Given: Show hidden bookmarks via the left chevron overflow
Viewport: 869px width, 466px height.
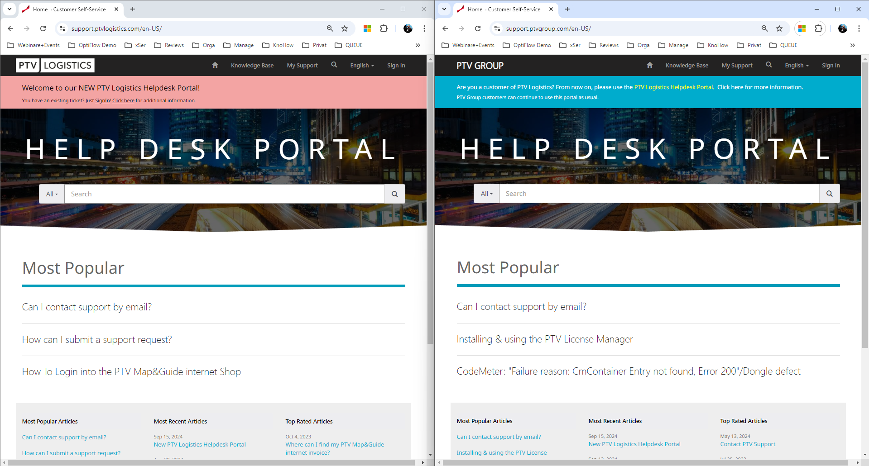Looking at the screenshot, I should click(418, 45).
